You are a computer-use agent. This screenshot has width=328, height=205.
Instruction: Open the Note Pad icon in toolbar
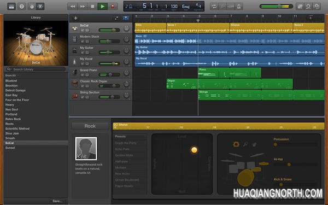(300, 7)
